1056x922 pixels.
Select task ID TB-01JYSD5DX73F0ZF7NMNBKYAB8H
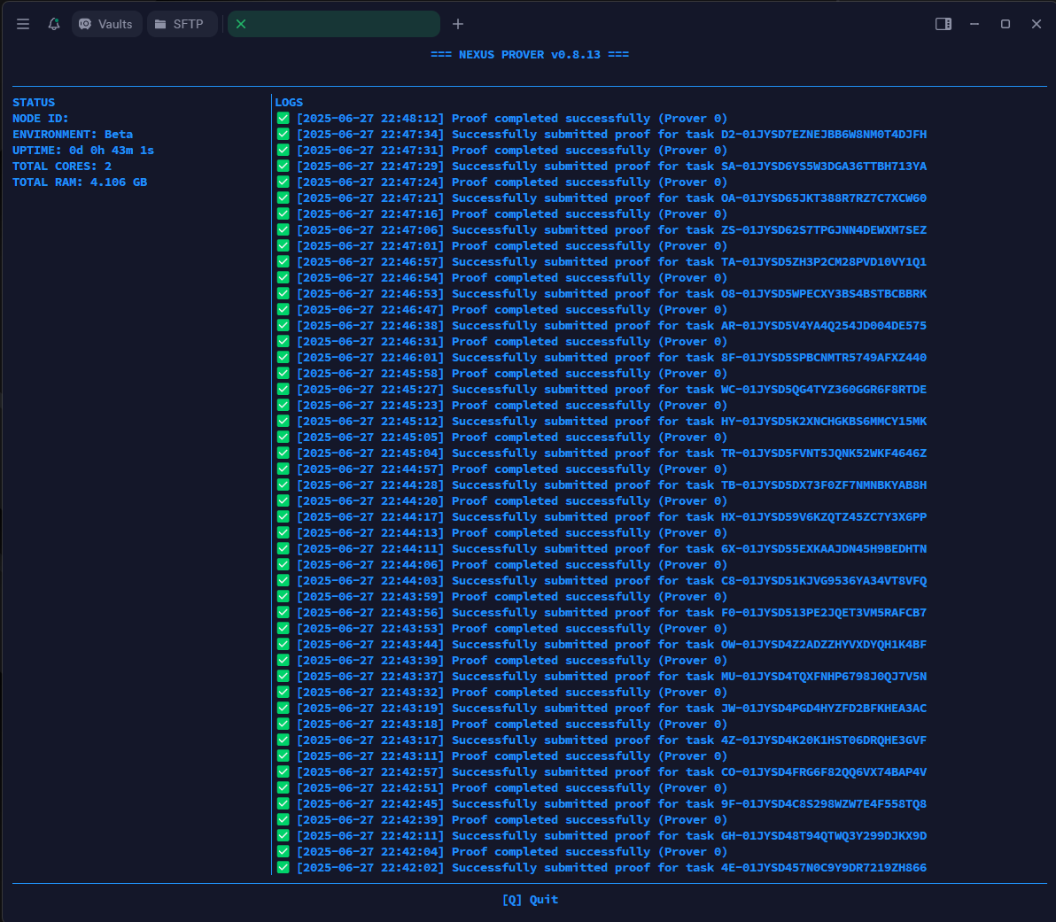click(824, 484)
